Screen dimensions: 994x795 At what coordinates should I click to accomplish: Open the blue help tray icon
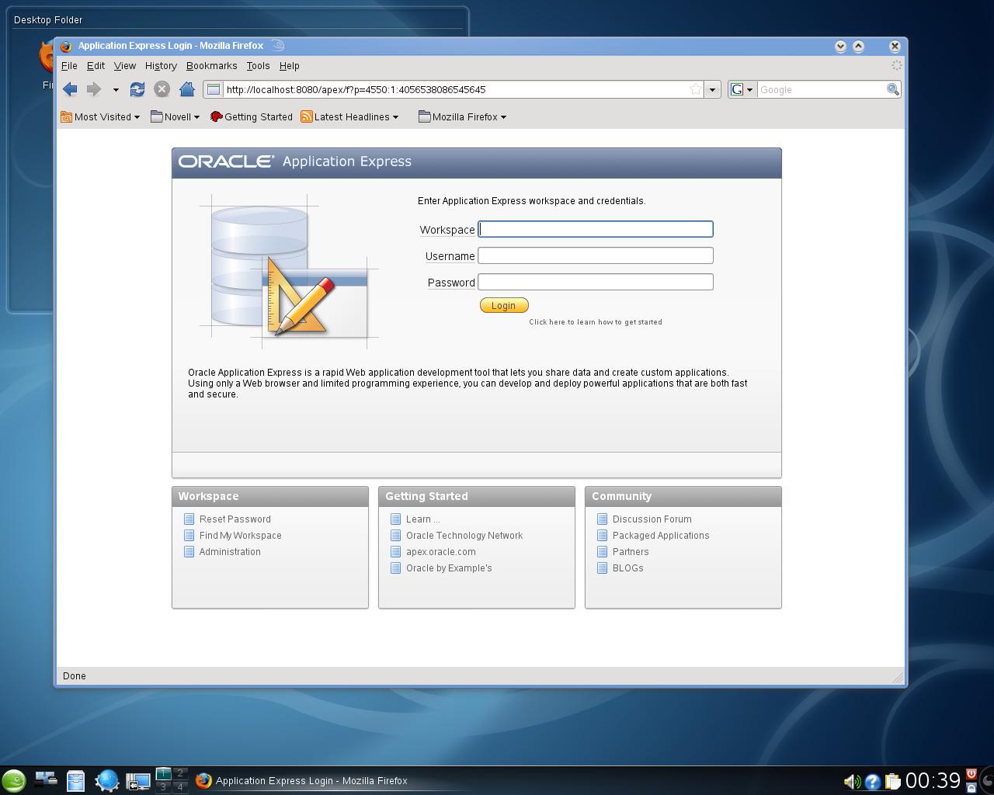click(873, 782)
